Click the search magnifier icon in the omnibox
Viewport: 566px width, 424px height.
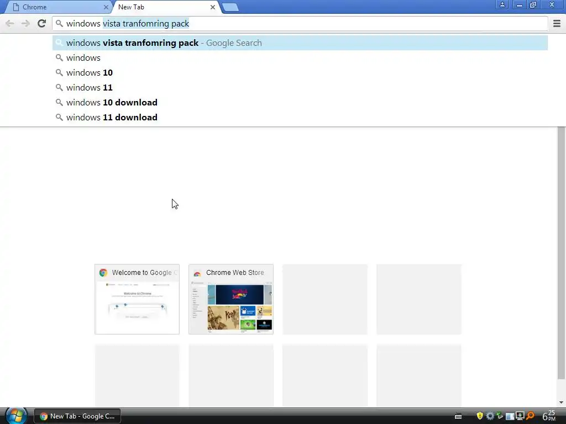click(x=59, y=23)
